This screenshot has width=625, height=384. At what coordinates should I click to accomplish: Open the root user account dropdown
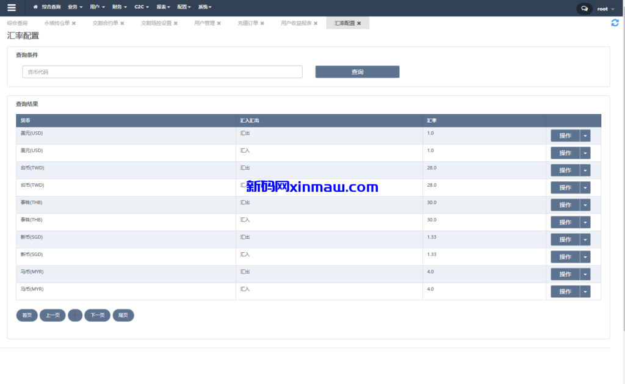604,8
